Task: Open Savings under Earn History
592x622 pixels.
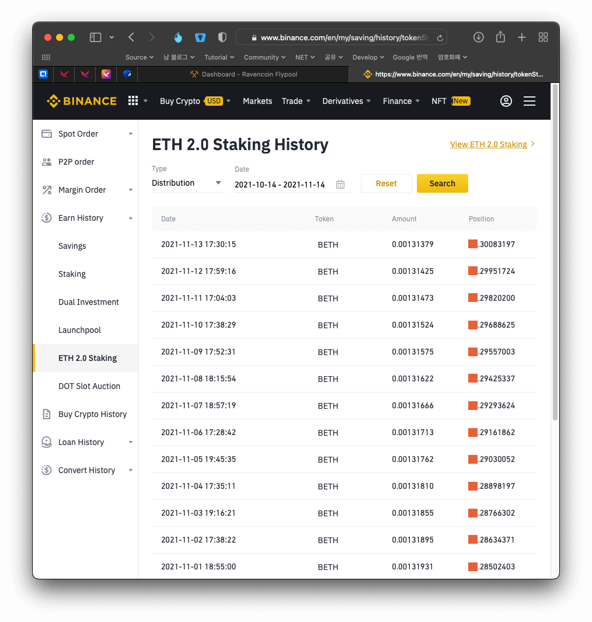Action: (72, 246)
